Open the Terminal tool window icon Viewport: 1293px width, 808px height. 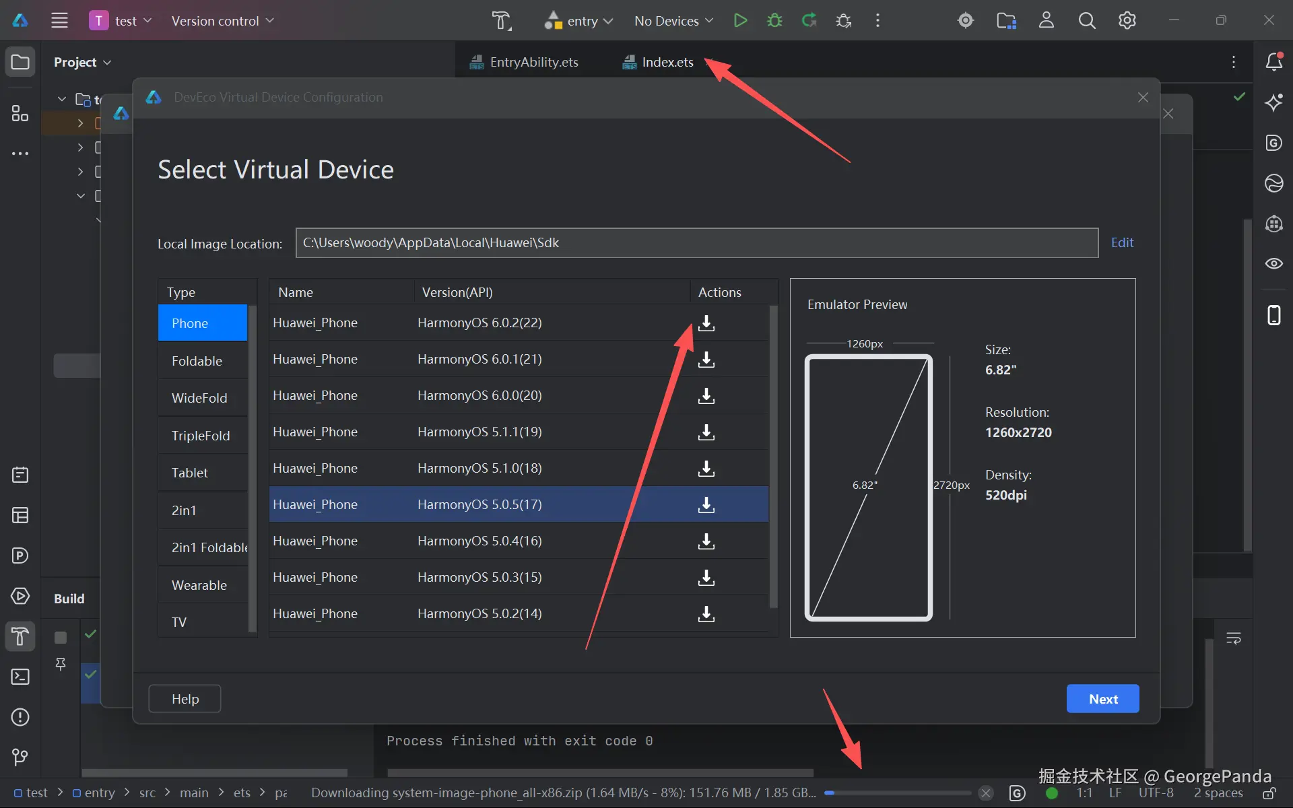(x=20, y=677)
